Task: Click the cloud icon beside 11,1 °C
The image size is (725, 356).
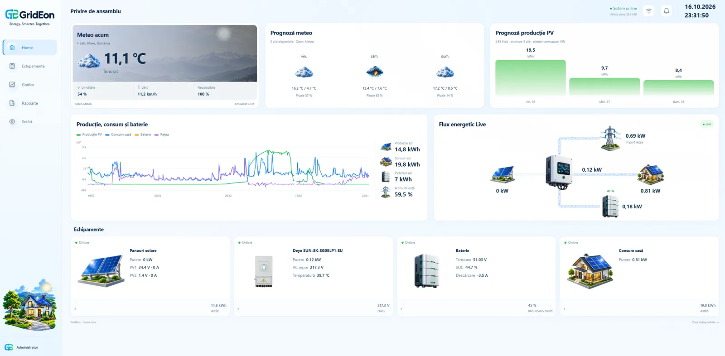Action: pos(89,61)
